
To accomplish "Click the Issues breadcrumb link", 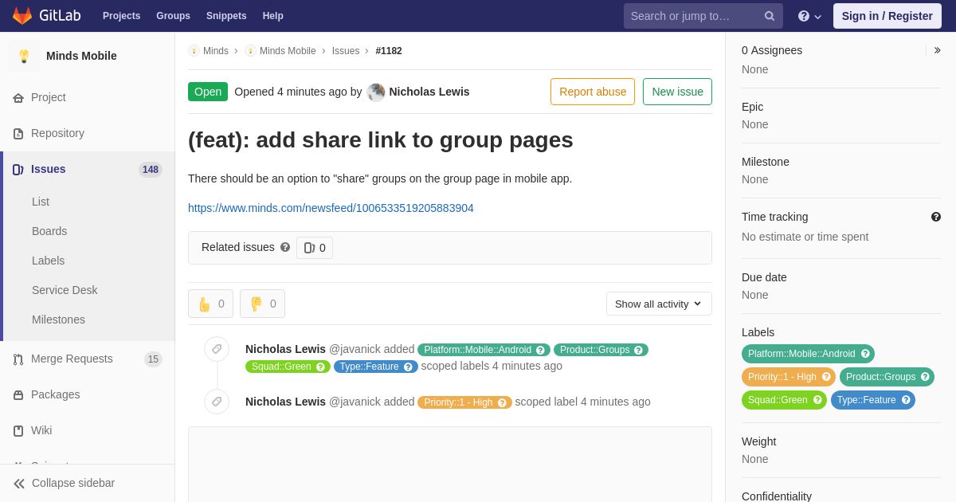I will click(x=346, y=51).
